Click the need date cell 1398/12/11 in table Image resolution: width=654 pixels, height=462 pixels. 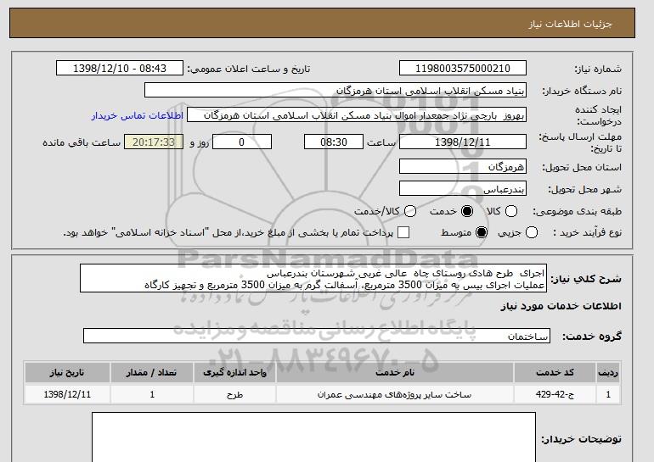click(x=67, y=394)
